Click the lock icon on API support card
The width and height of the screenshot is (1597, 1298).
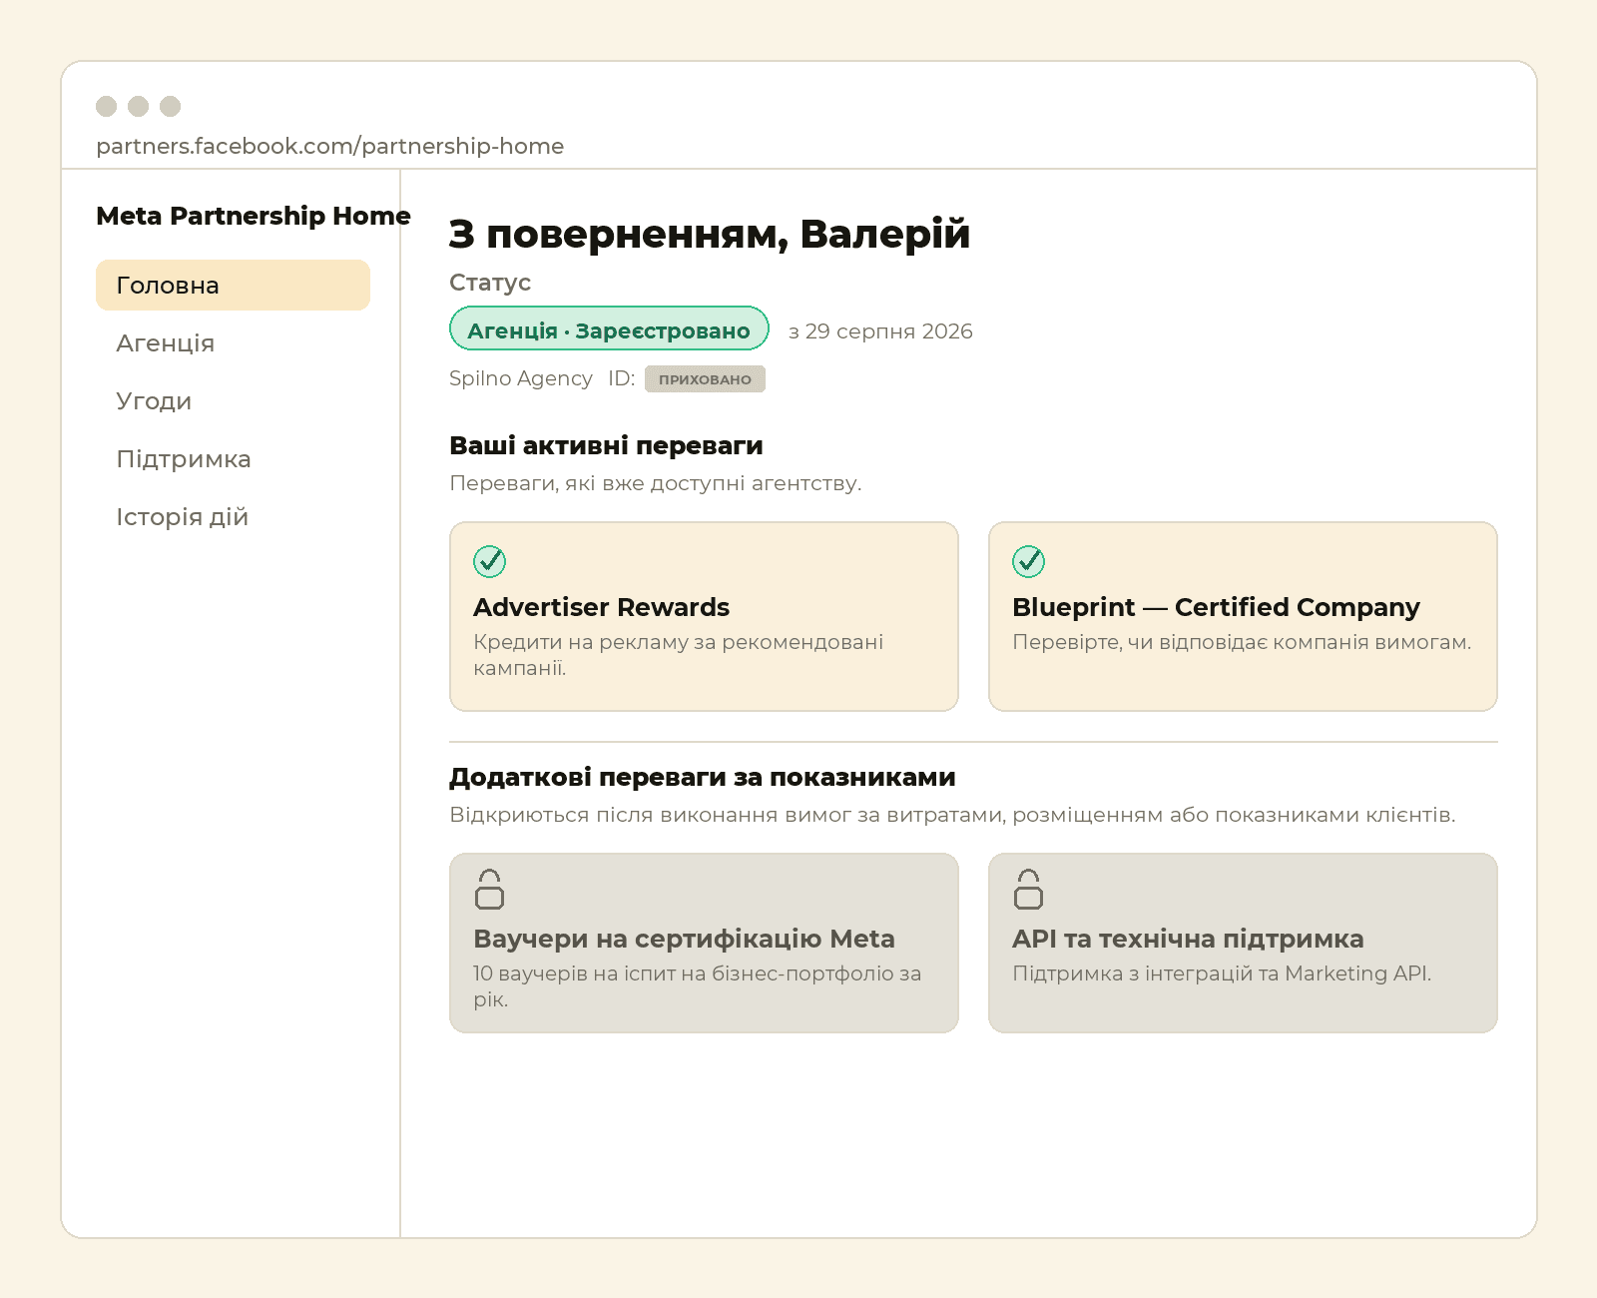click(1028, 889)
